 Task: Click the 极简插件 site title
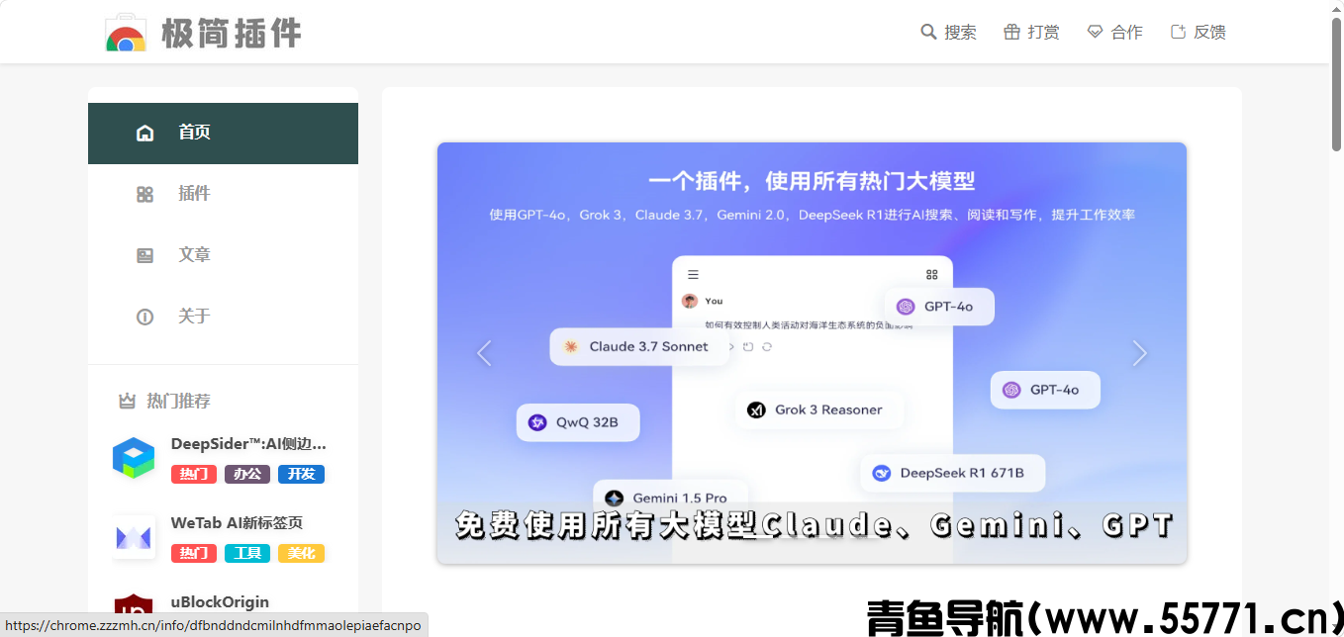tap(232, 33)
